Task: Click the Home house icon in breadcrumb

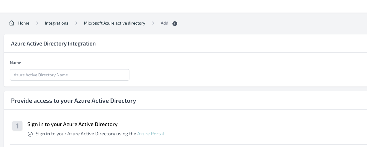Action: [x=12, y=23]
